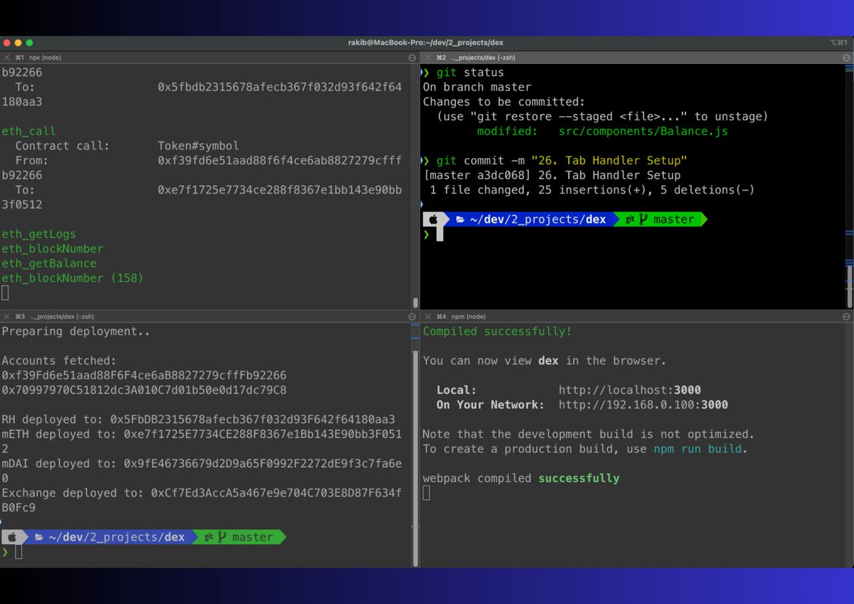Click the 'Preparing deployment..' line
854x604 pixels.
coord(76,331)
